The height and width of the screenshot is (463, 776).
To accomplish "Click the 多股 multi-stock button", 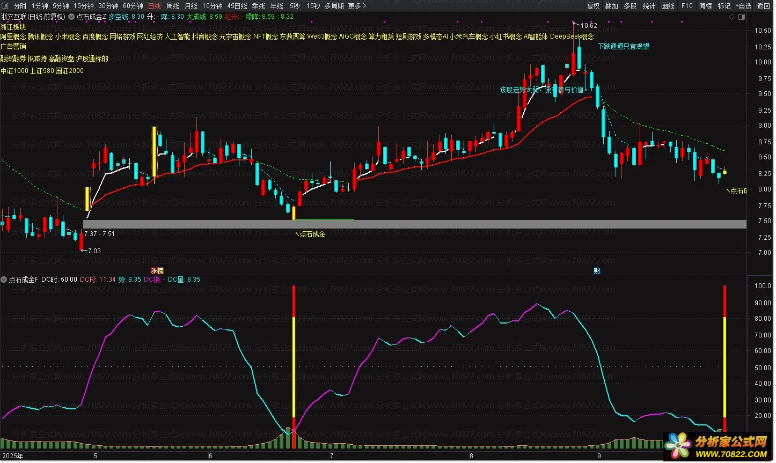I will (631, 6).
